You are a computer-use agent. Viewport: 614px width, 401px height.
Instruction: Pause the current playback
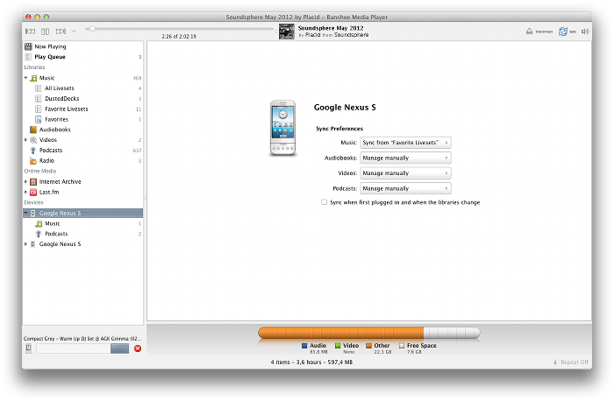pyautogui.click(x=45, y=32)
